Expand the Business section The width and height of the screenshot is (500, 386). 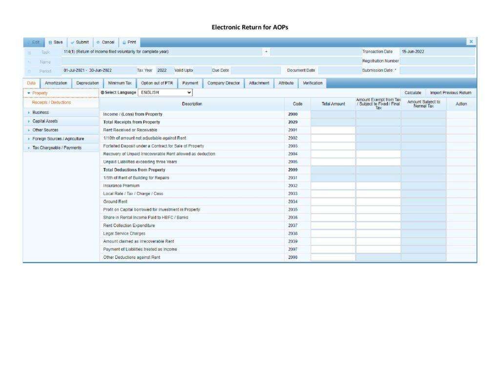coord(40,112)
